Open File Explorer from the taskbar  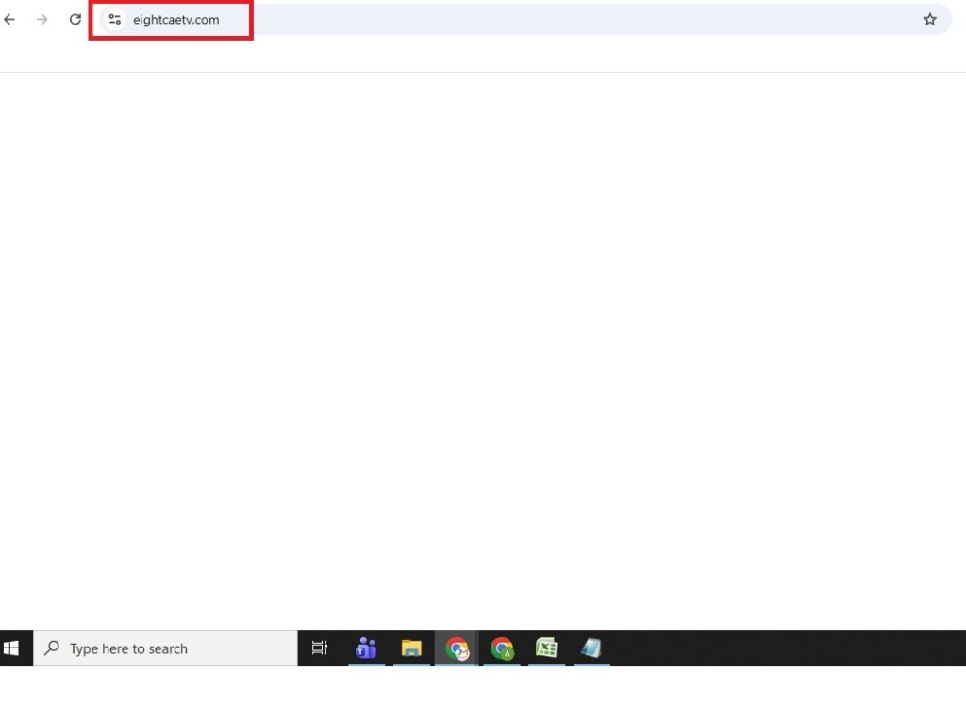411,648
